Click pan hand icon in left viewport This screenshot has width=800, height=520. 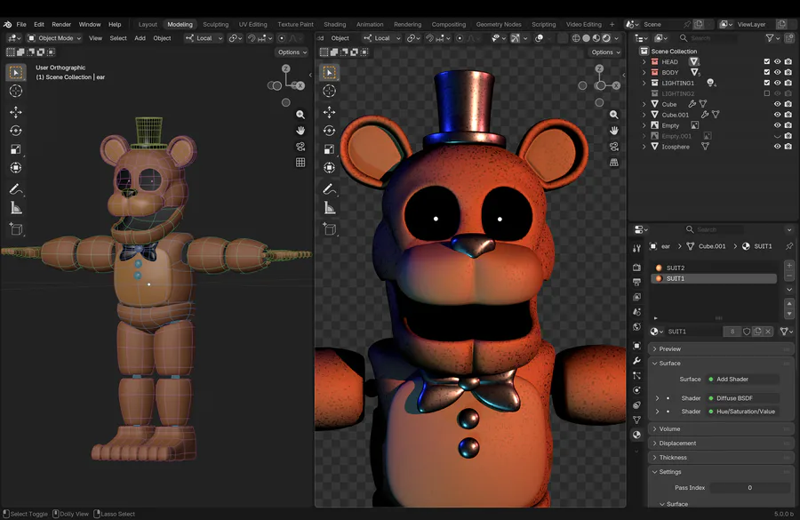coord(300,131)
